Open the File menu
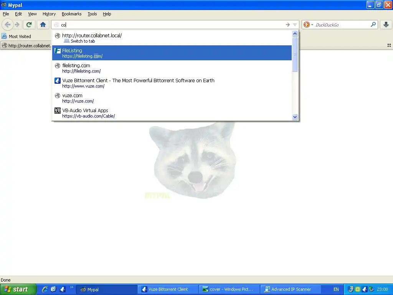Screen dimensions: 393x295 (x=6, y=14)
